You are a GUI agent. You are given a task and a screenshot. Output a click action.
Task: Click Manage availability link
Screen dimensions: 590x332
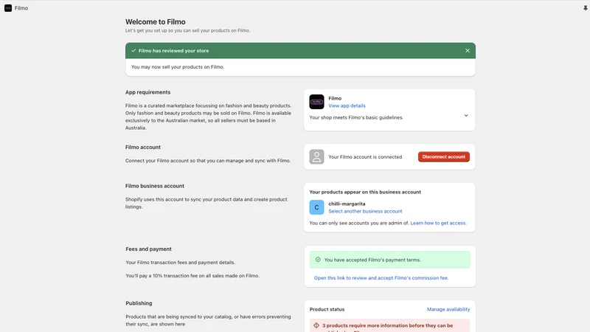(448, 309)
